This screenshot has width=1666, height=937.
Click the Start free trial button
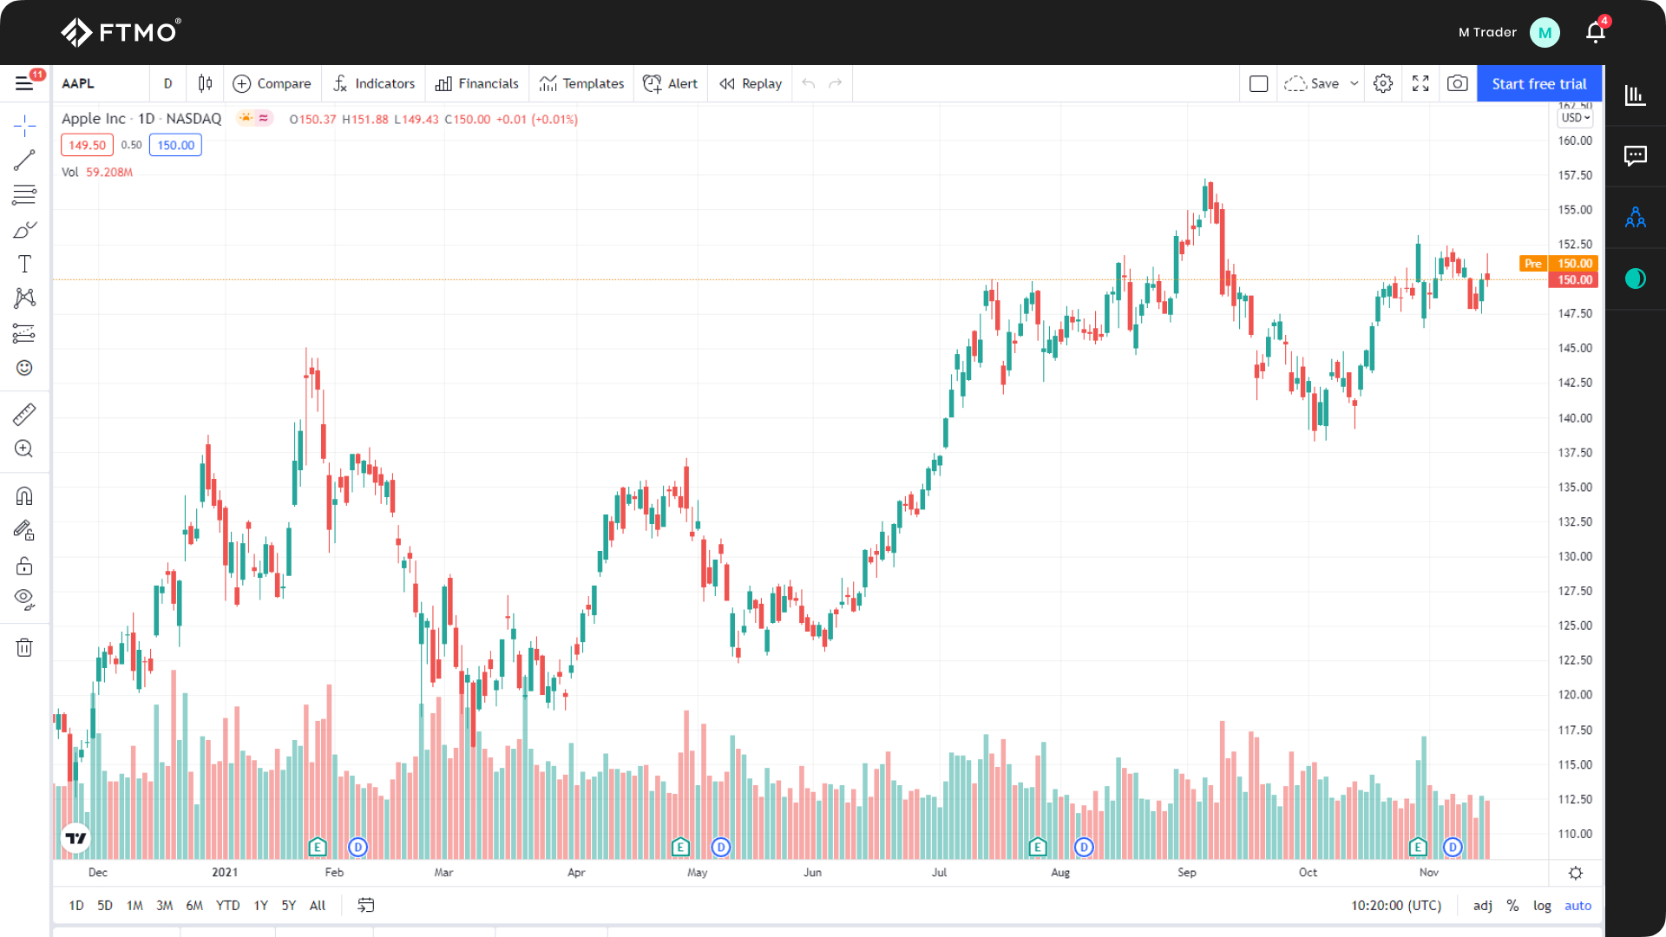[1539, 83]
